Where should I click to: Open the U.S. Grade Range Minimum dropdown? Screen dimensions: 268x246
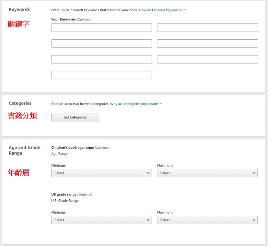coord(102,220)
